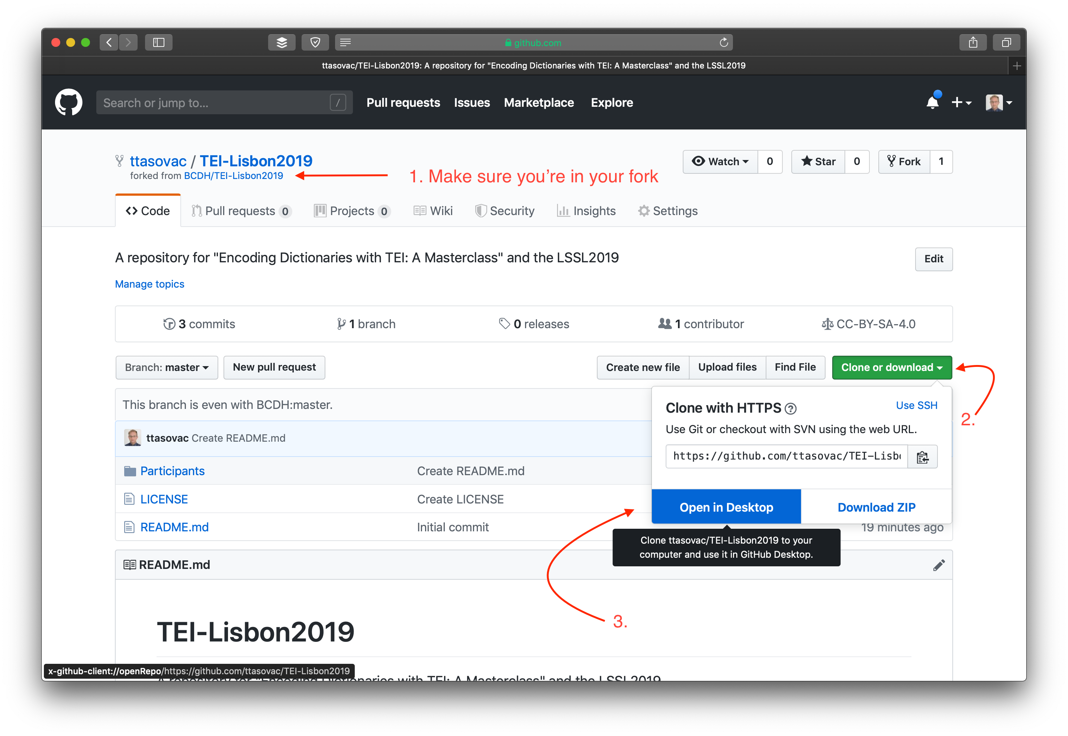Click the Participants folder icon

pyautogui.click(x=130, y=471)
